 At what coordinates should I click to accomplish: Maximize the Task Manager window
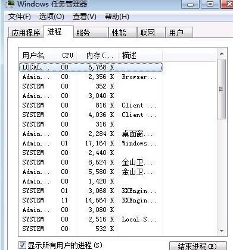click(x=210, y=4)
